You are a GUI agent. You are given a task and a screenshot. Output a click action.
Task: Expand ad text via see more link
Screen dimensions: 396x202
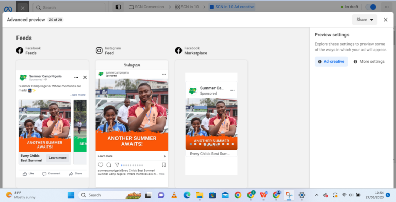point(78,95)
